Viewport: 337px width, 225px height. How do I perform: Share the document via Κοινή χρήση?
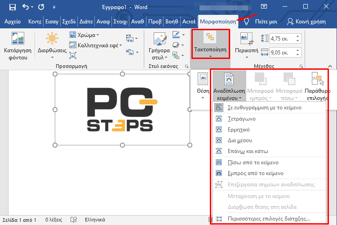306,22
